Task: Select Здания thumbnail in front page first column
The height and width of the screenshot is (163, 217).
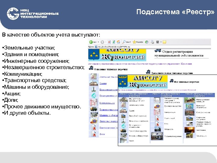Action: coord(124,110)
